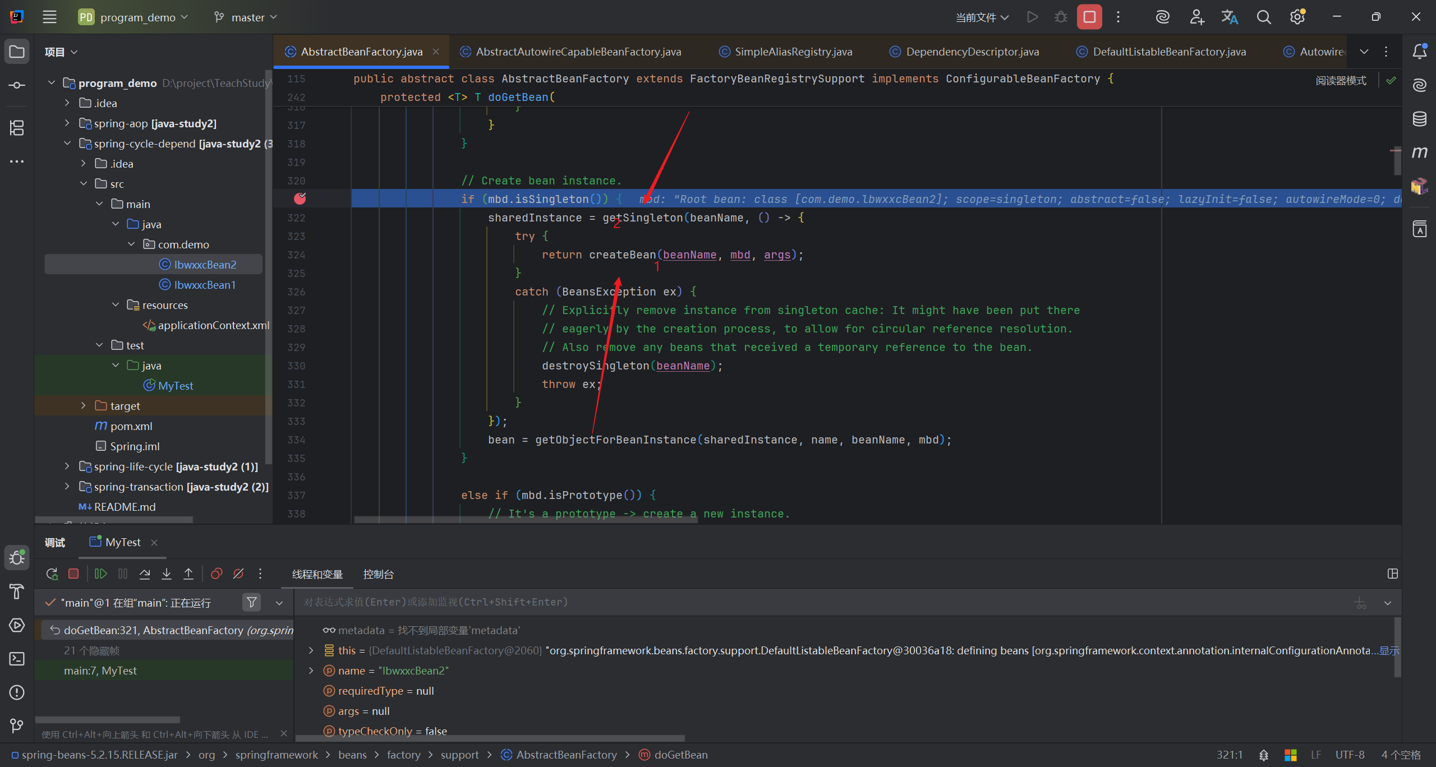Expand the 'this' variable node
Image resolution: width=1436 pixels, height=767 pixels.
point(311,650)
